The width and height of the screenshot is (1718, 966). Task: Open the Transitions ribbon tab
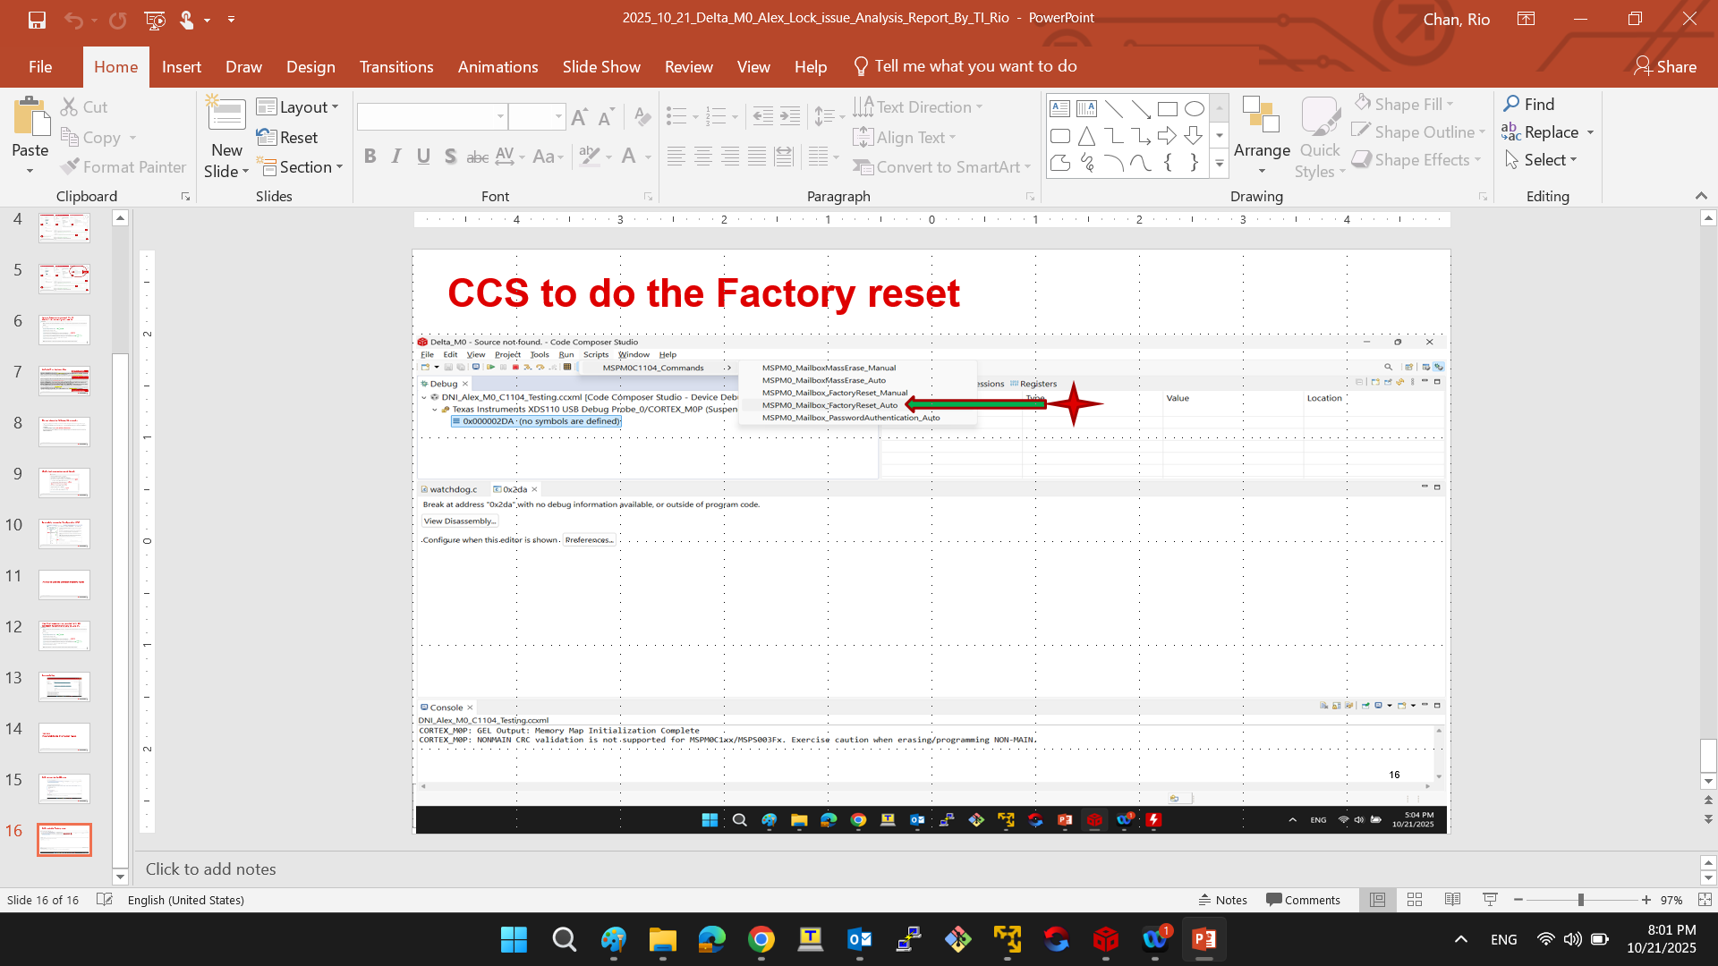pyautogui.click(x=395, y=67)
